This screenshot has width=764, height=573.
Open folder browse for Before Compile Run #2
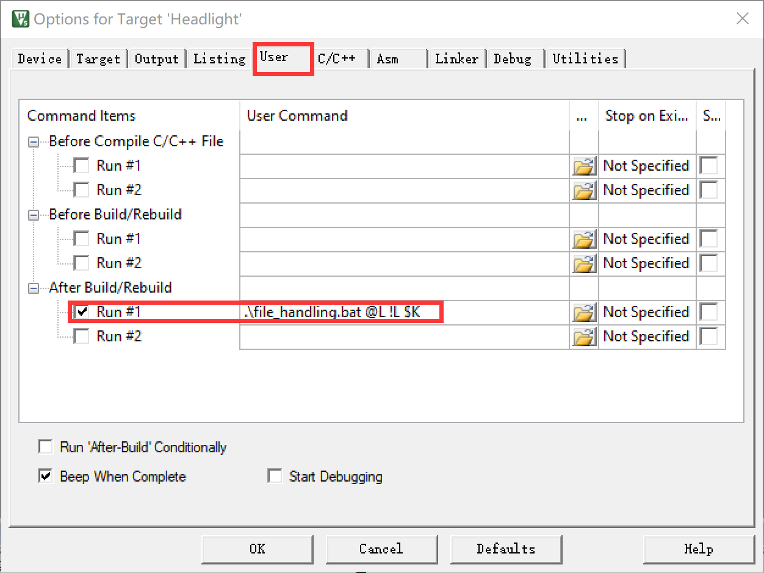coord(584,190)
